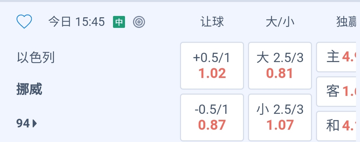Expand the 94 more markets arrow
This screenshot has width=360, height=142.
[27, 124]
